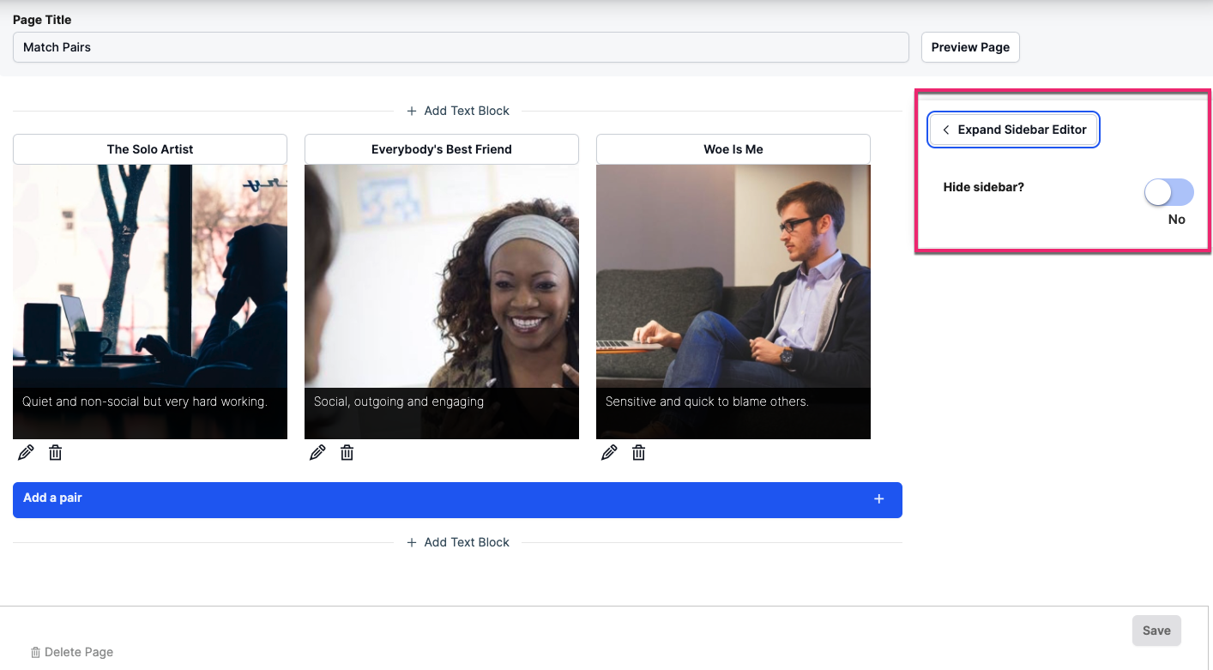Click the Save button
The image size is (1213, 670).
1156,631
